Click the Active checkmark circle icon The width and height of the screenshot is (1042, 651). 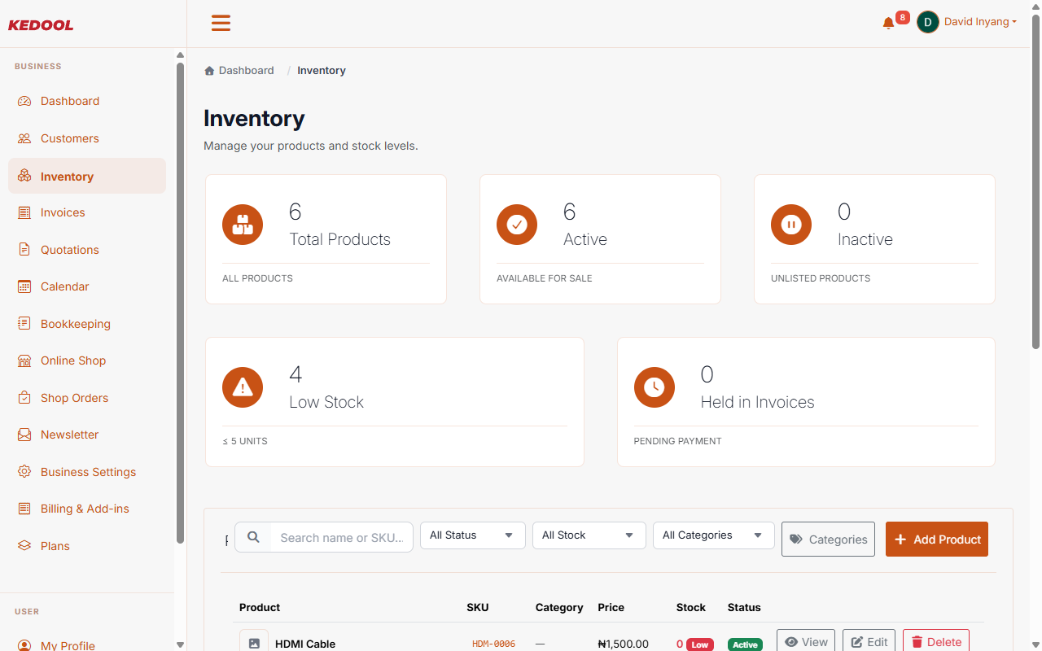517,225
